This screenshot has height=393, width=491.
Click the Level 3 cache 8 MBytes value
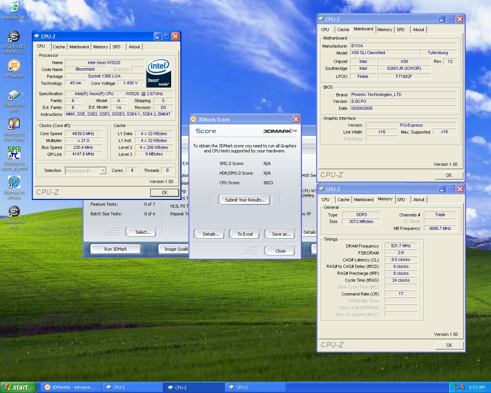click(x=154, y=154)
